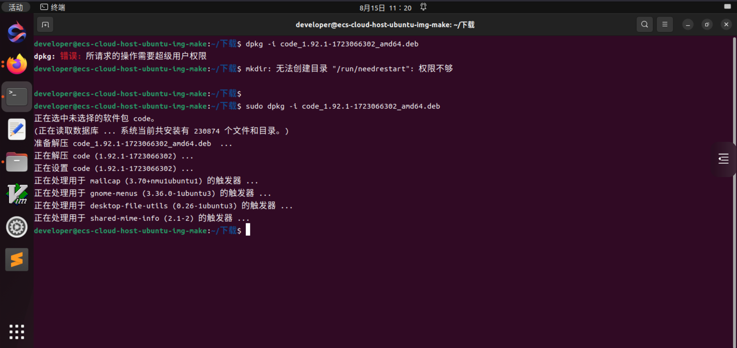
Task: Open a new terminal tab
Action: 45,24
